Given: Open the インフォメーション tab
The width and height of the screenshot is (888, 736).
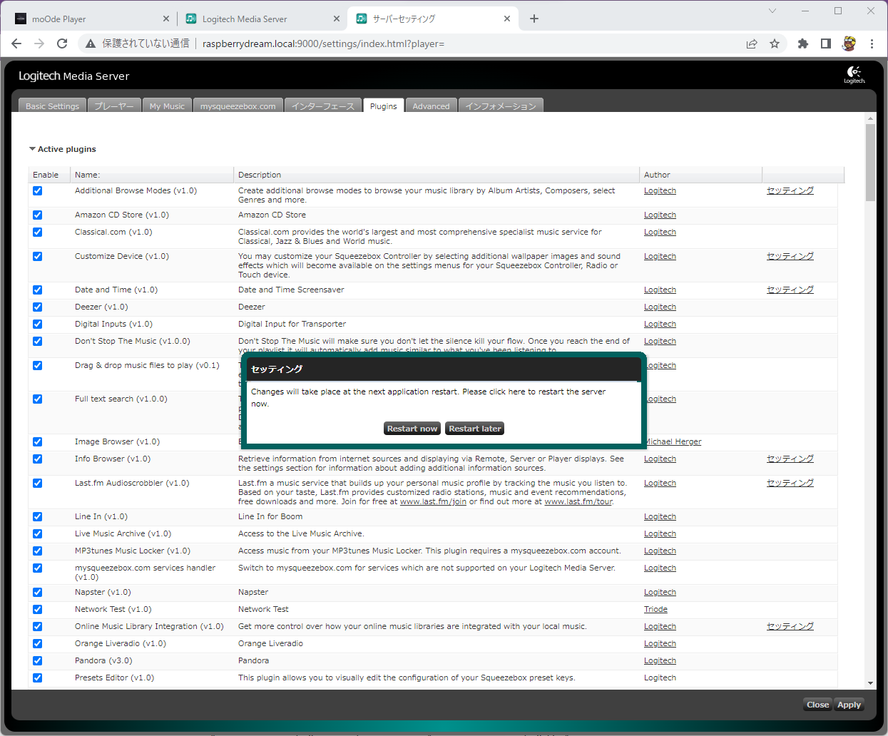Looking at the screenshot, I should point(501,106).
